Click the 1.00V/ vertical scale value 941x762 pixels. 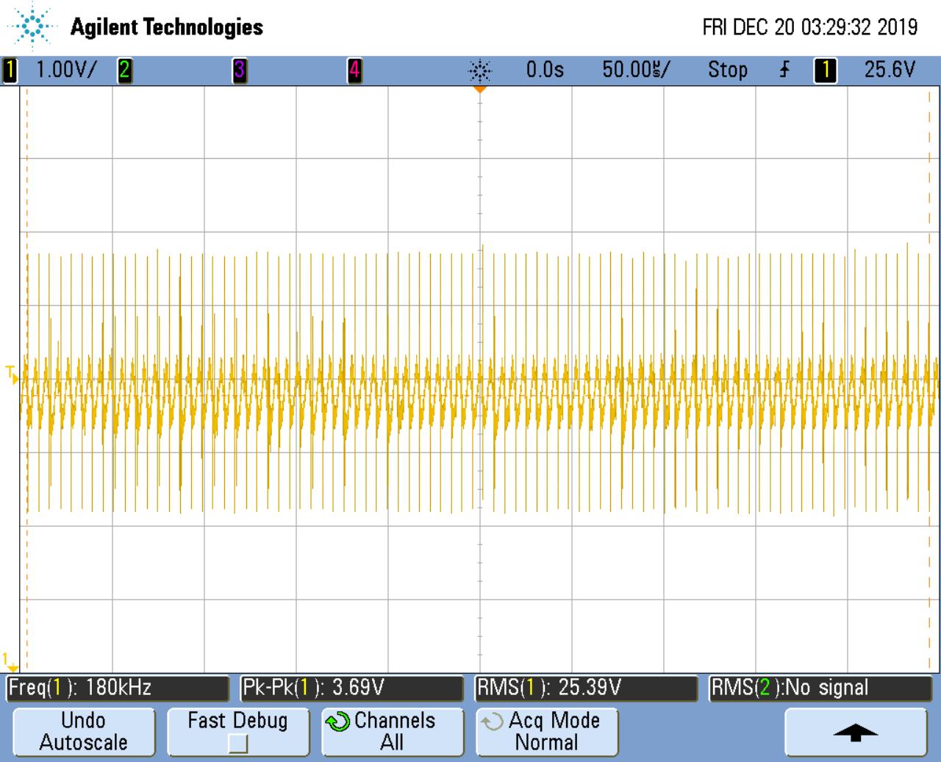(x=67, y=70)
